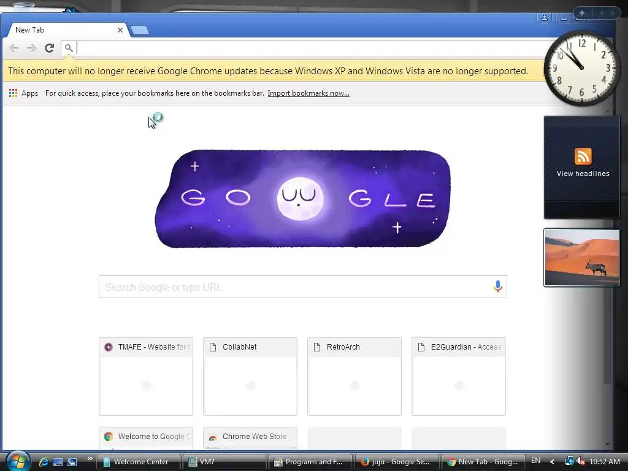Viewport: 628px width, 471px height.
Task: Start voice search with microphone icon
Action: [498, 286]
